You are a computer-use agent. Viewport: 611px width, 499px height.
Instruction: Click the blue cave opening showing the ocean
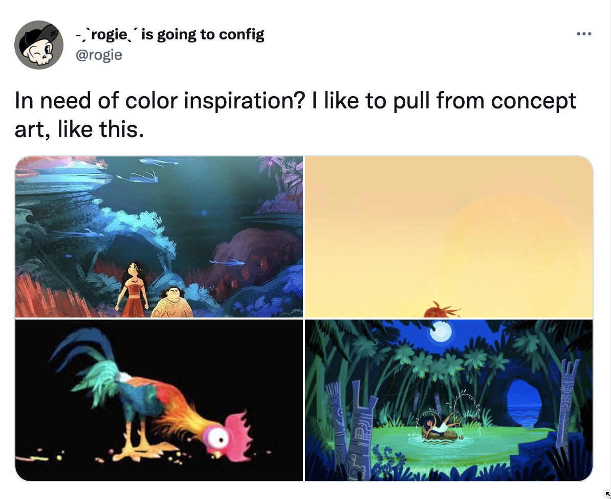(x=525, y=403)
